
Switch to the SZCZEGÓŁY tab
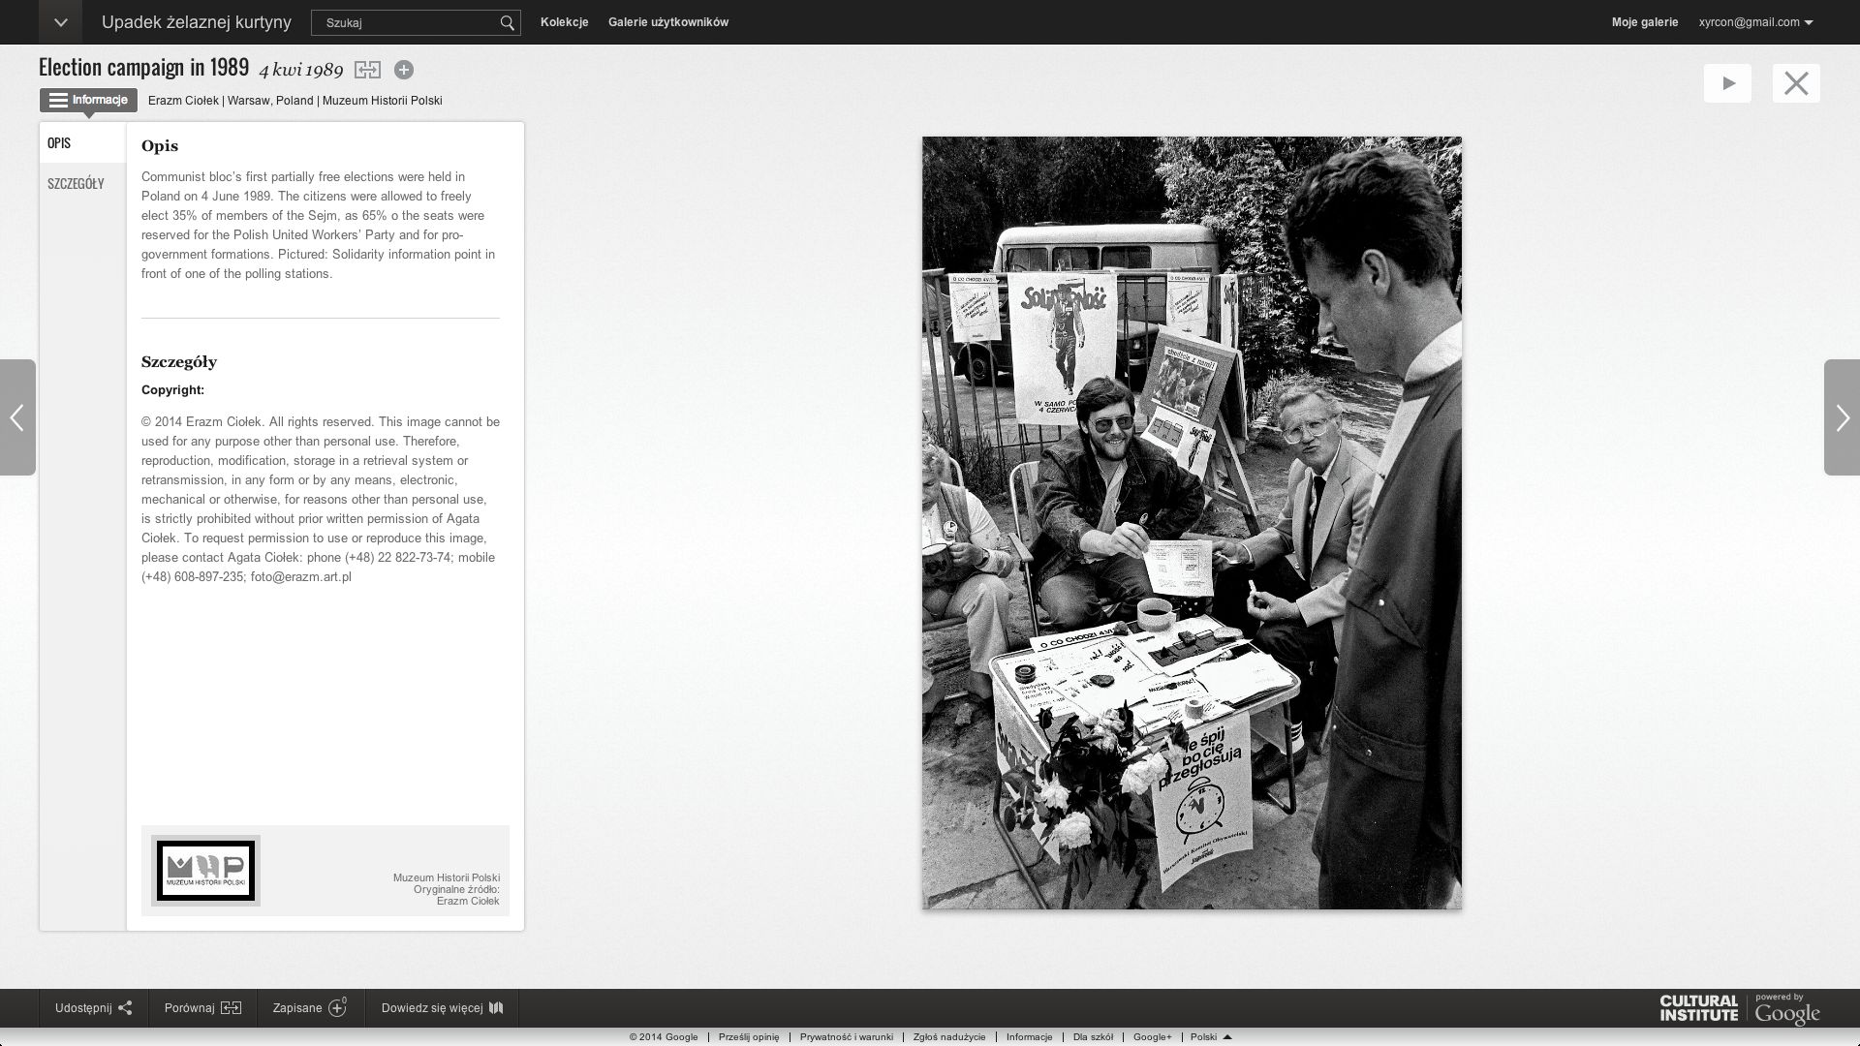tap(76, 184)
